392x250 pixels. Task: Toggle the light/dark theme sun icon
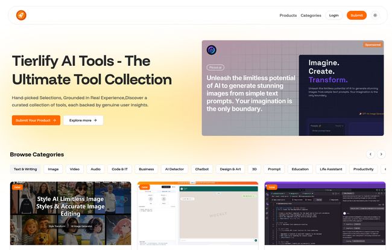tap(375, 15)
